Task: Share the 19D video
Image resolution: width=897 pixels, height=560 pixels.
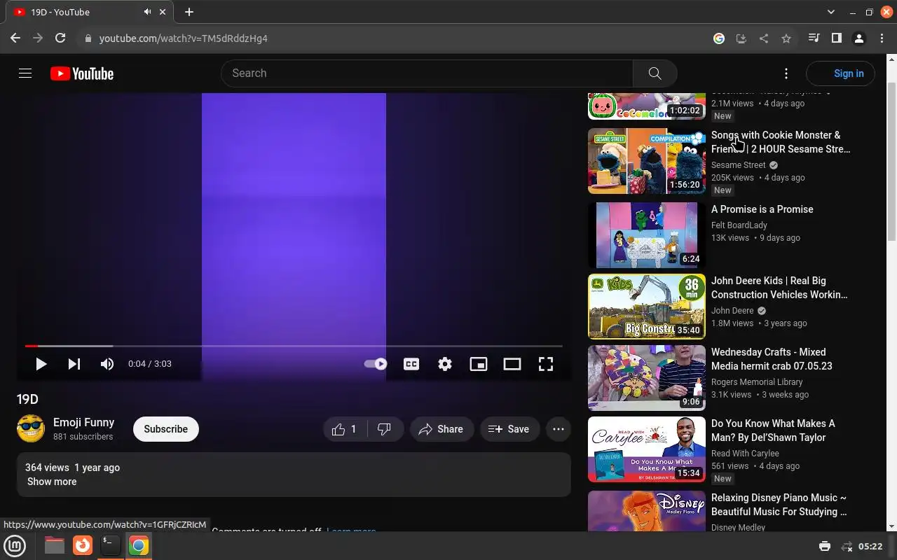Action: coord(441,429)
